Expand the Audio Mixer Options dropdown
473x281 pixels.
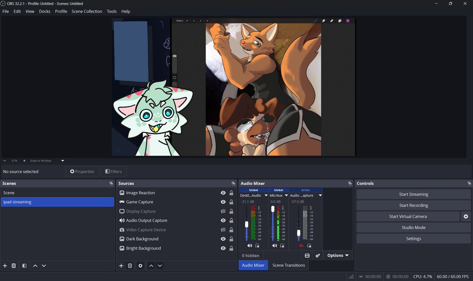pos(338,255)
